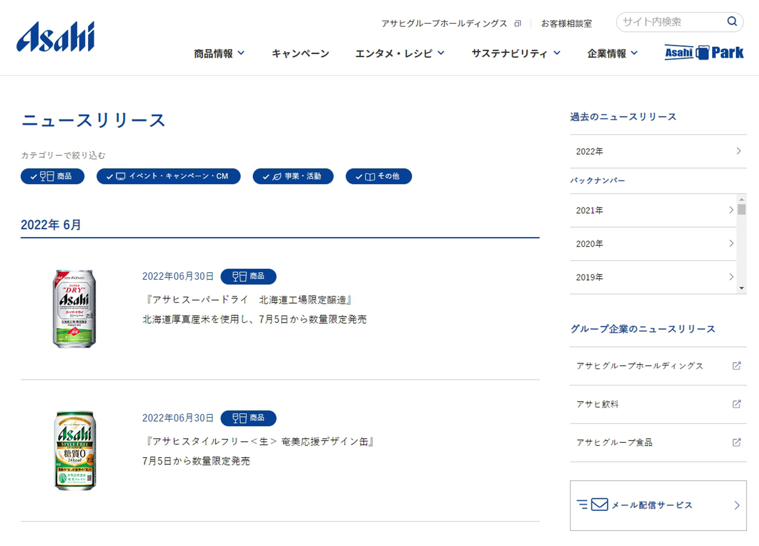The height and width of the screenshot is (546, 759).
Task: Open the 2019年 back number
Action: tap(653, 277)
